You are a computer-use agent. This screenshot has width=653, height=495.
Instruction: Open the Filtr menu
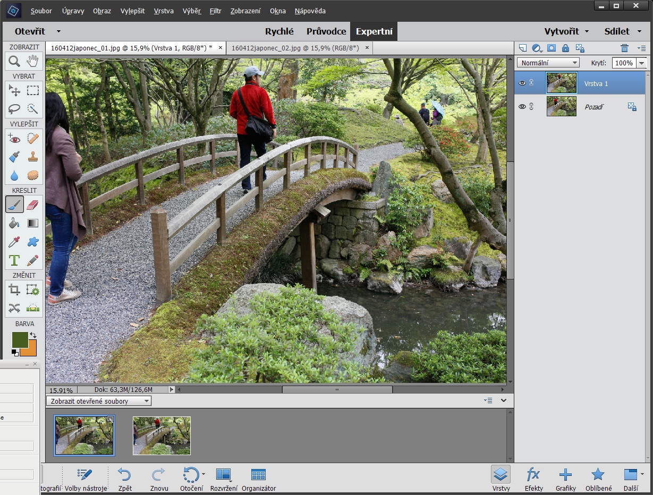point(216,11)
